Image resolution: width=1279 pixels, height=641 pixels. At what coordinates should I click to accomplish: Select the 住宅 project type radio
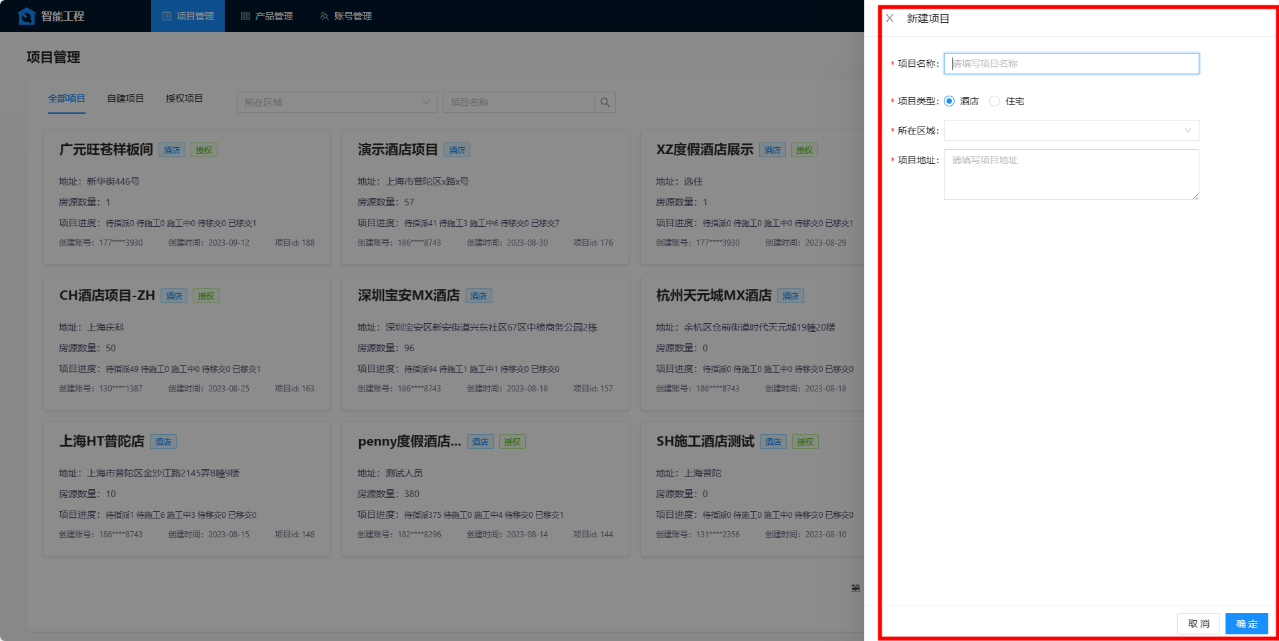[x=995, y=101]
